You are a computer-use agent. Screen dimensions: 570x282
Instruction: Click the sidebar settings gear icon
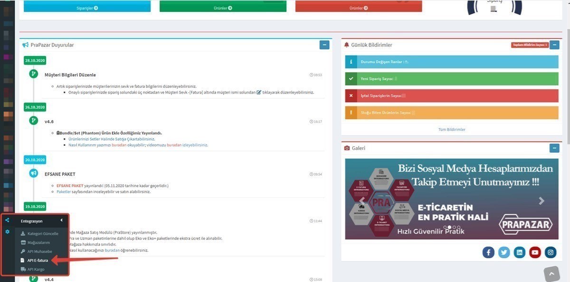coord(7,231)
